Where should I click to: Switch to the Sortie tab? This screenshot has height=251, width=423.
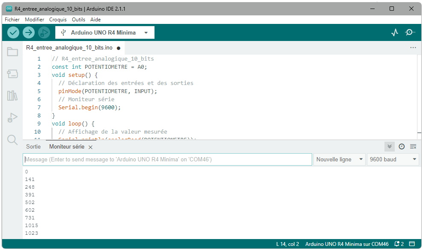point(33,146)
